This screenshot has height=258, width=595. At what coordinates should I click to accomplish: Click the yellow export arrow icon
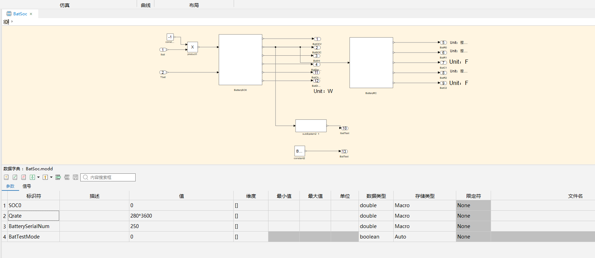pos(45,177)
